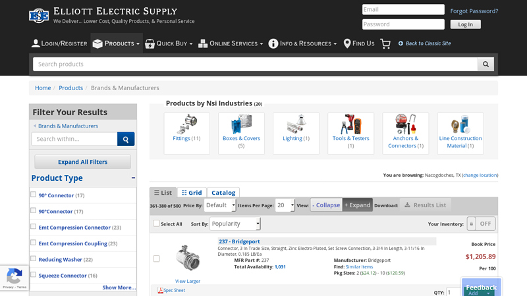Click the reCAPTCHA badge icon
527x296 pixels.
click(x=14, y=276)
